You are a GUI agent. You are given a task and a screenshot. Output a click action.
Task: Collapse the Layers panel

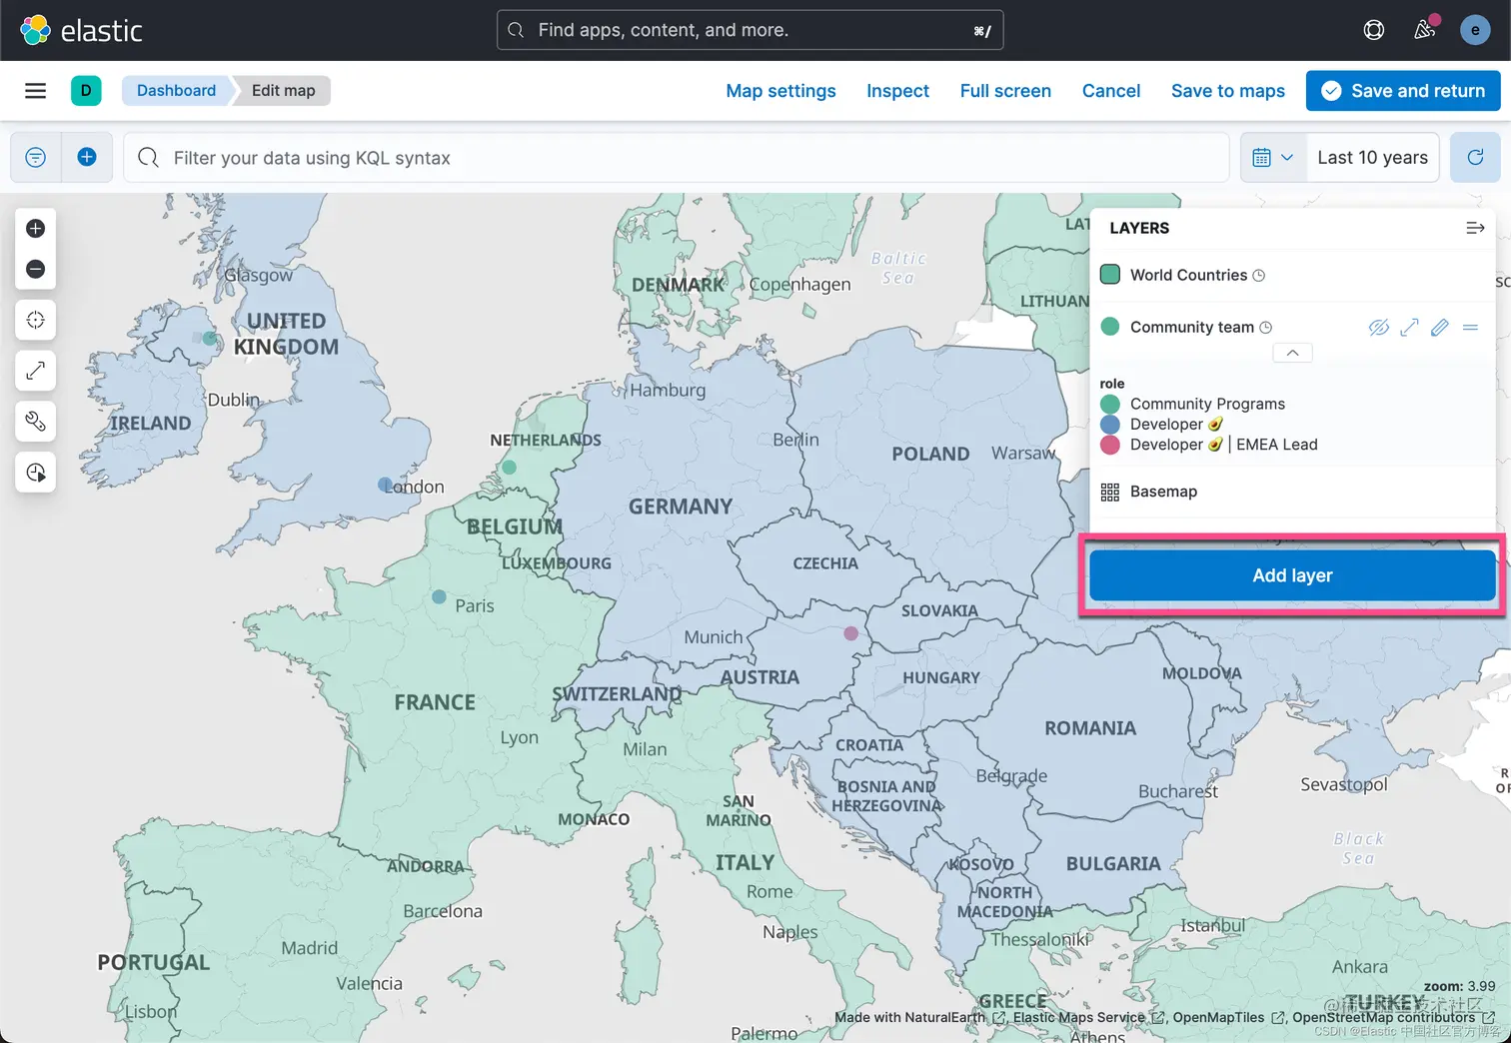[1475, 228]
